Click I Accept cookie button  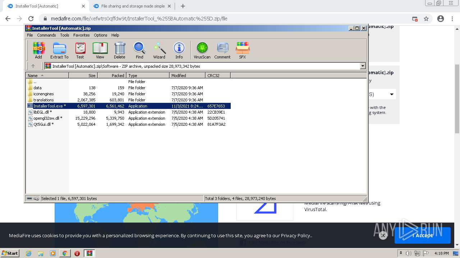[422, 235]
